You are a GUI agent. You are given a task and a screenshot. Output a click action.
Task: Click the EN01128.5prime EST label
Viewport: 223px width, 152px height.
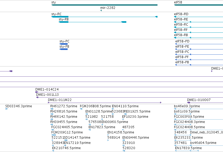click(99, 111)
